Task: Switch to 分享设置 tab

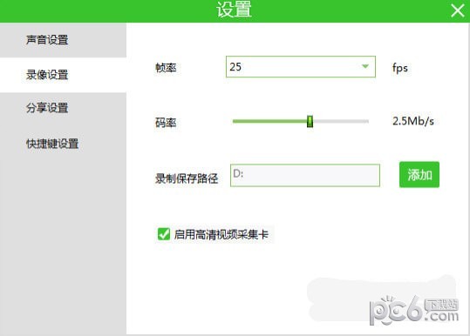Action: 63,108
